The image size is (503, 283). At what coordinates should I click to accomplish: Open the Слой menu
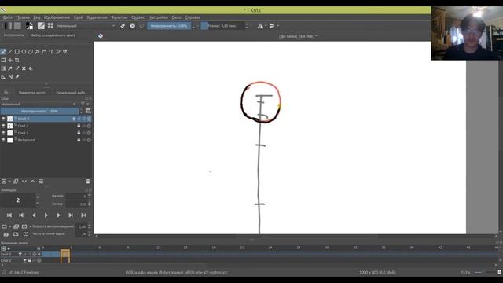coord(79,17)
